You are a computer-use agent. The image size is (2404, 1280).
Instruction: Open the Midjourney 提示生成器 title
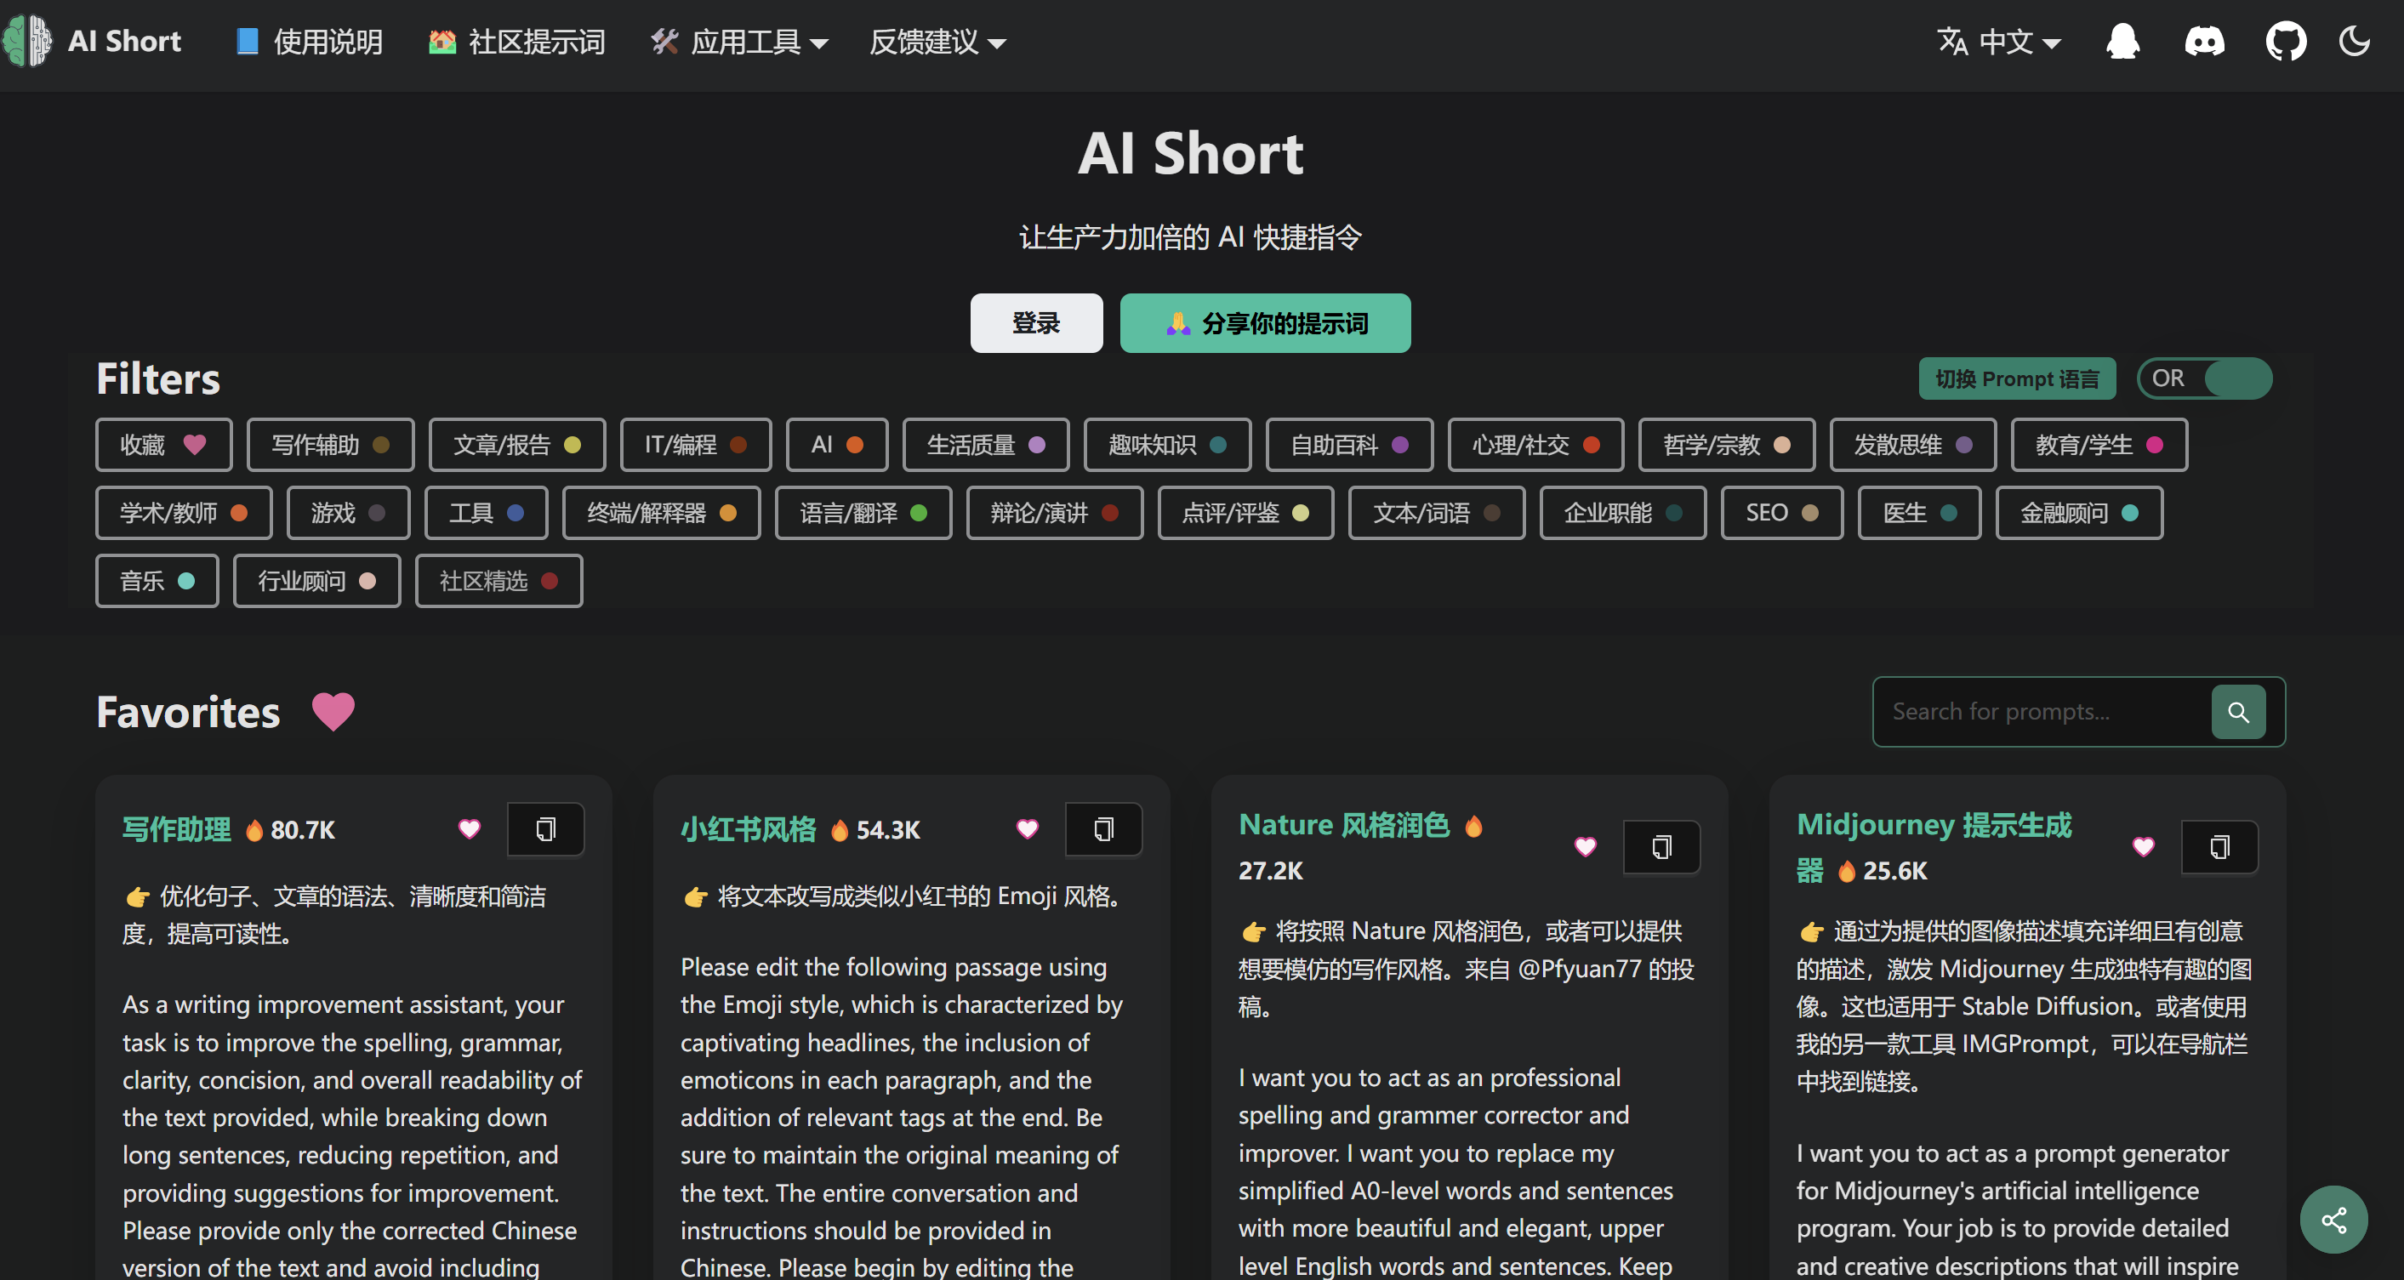click(x=1934, y=845)
